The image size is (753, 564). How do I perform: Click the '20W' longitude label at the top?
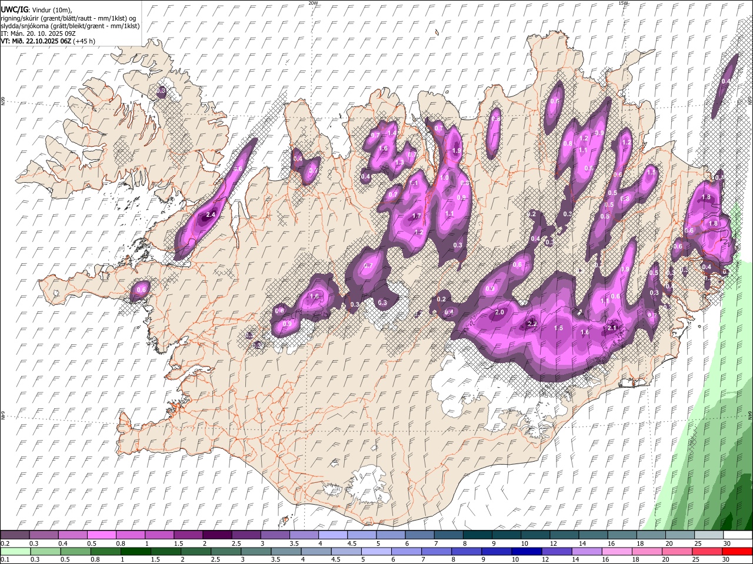[x=313, y=3]
